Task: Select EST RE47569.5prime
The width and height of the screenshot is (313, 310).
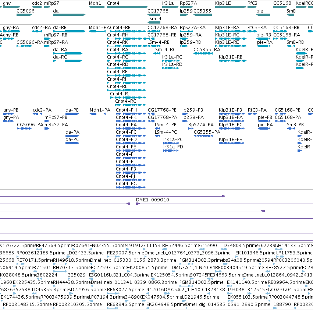Action: tap(54, 246)
